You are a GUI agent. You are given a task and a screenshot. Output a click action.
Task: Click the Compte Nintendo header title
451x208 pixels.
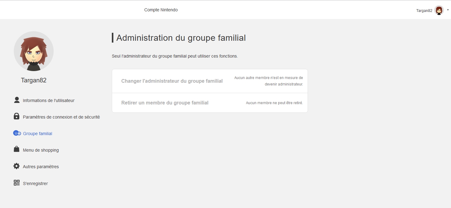tap(161, 10)
